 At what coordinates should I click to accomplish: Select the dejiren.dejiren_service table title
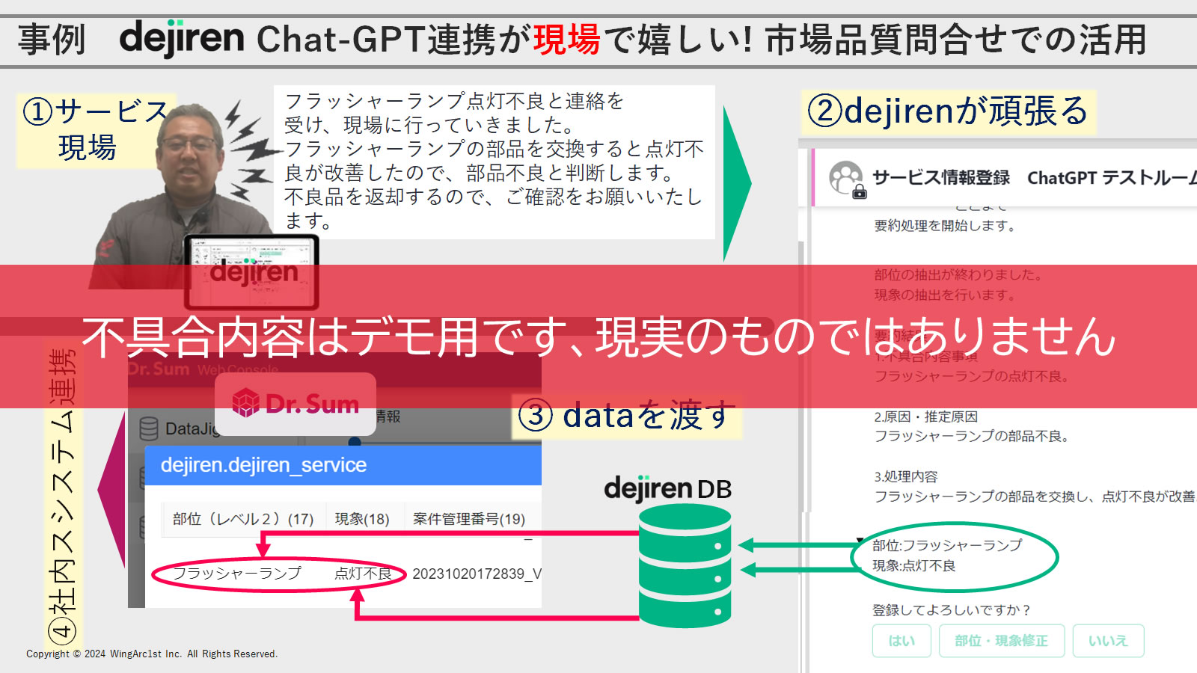[x=263, y=465]
